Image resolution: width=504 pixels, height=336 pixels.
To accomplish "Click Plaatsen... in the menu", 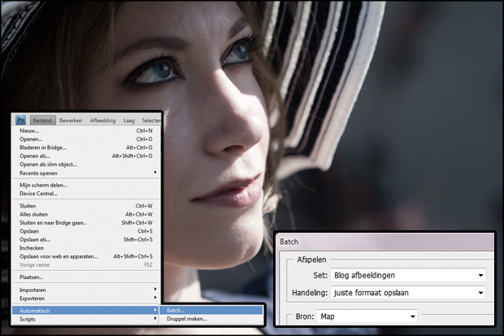I will click(x=33, y=277).
